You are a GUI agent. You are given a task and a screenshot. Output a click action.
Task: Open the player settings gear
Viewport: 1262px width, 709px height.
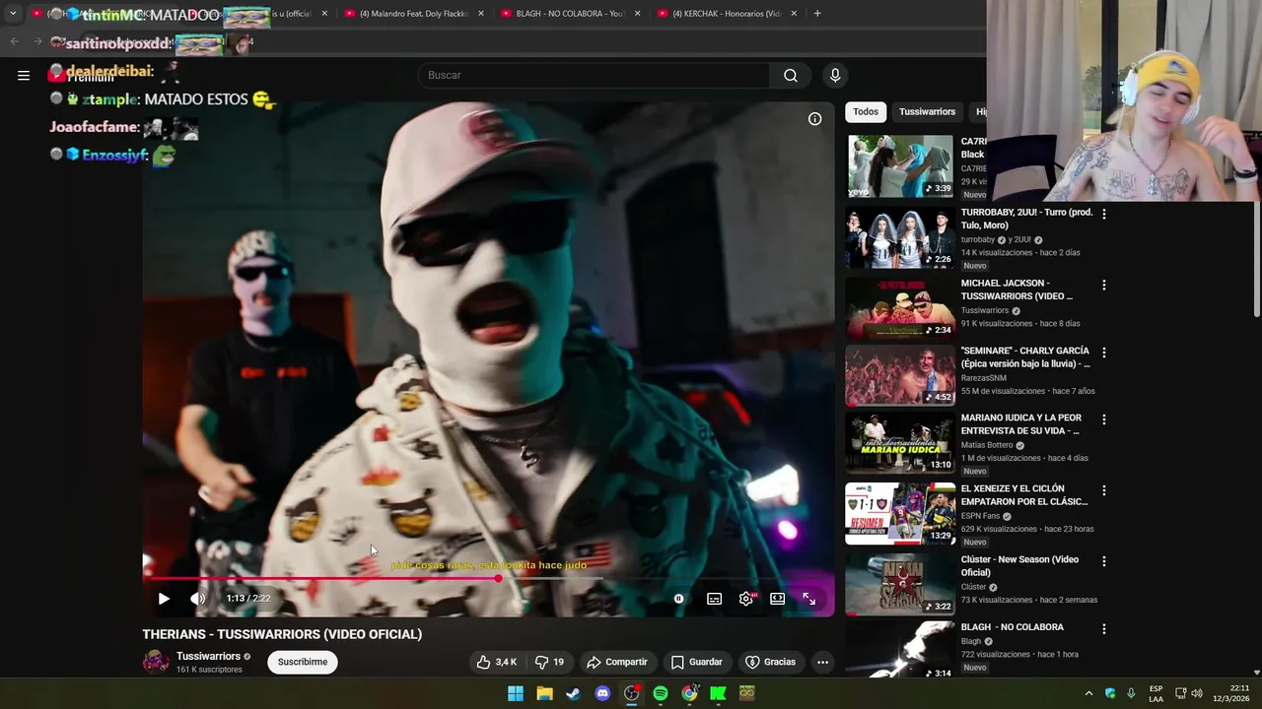pos(746,598)
